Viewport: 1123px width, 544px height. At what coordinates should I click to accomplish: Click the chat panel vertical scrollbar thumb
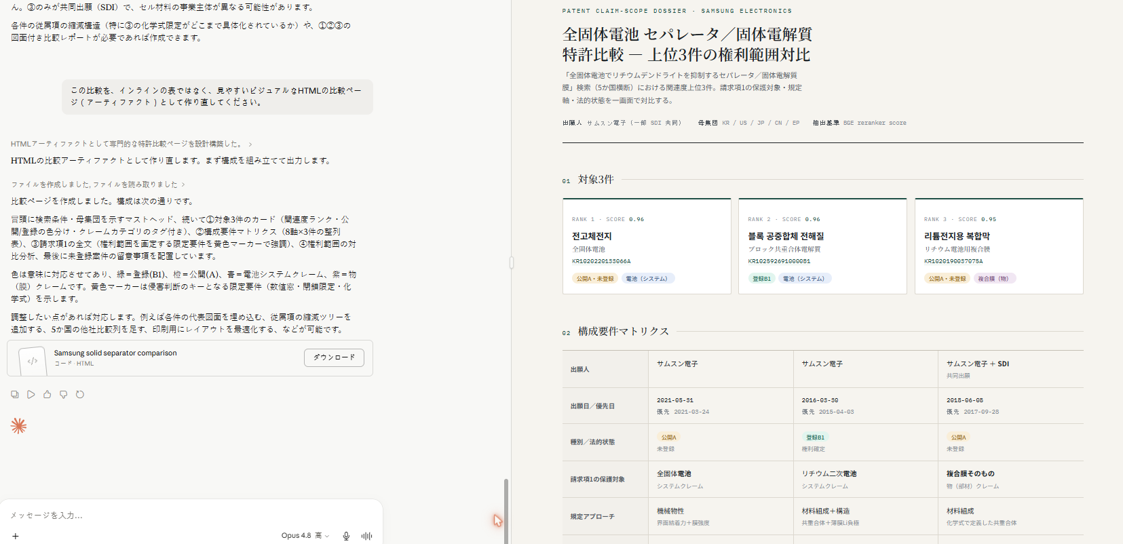click(506, 510)
